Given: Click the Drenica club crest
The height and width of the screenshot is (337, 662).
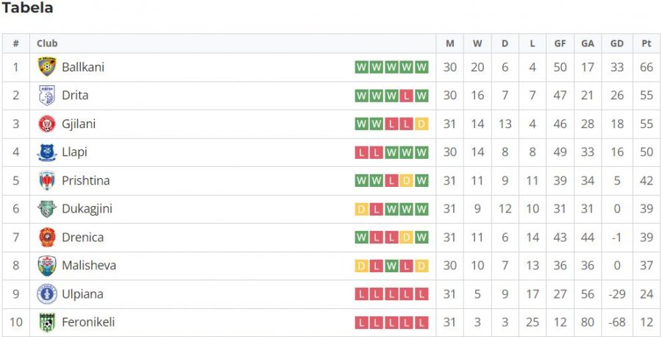Looking at the screenshot, I should coord(47,238).
